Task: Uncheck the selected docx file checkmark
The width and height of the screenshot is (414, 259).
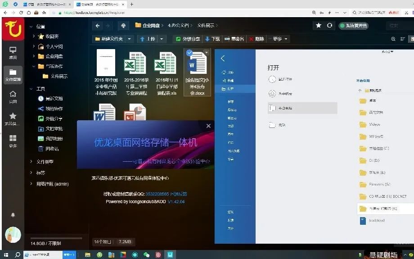Action: point(189,53)
